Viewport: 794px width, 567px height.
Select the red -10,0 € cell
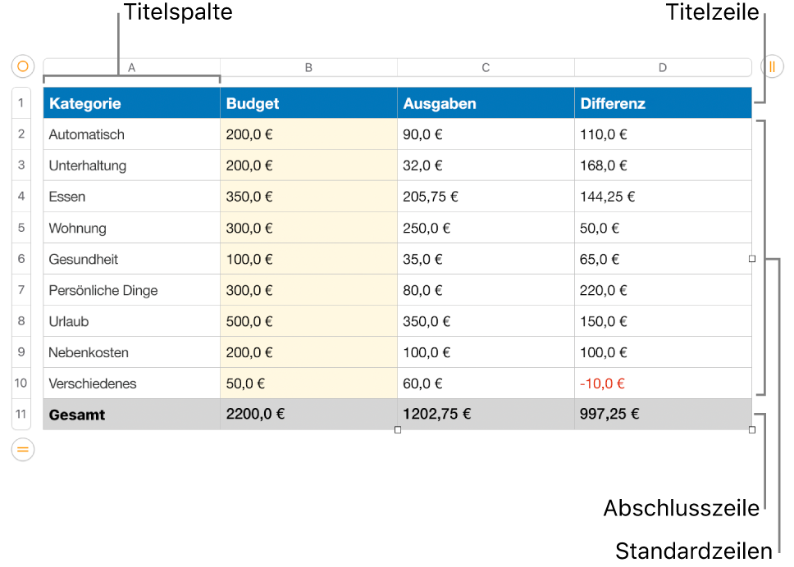(663, 383)
